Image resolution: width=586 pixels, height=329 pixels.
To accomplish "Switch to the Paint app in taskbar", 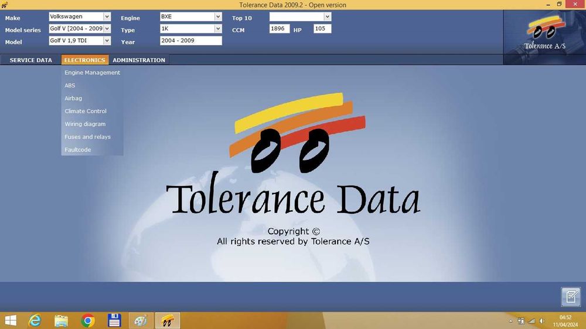I will pos(141,320).
